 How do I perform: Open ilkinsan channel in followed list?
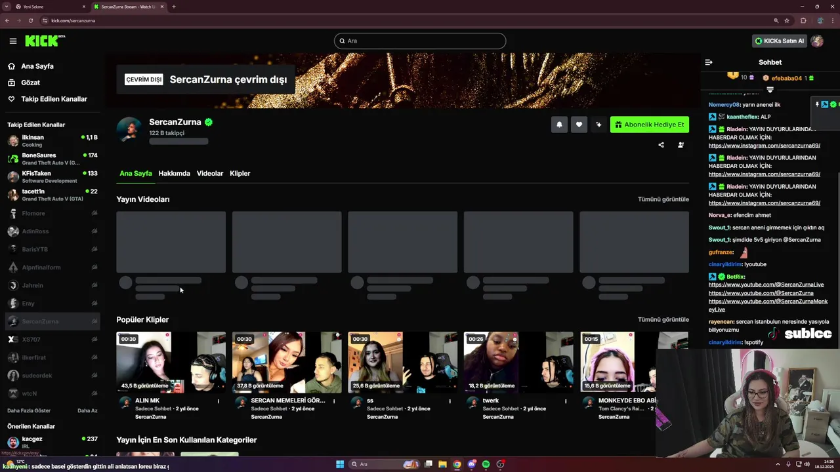(52, 140)
